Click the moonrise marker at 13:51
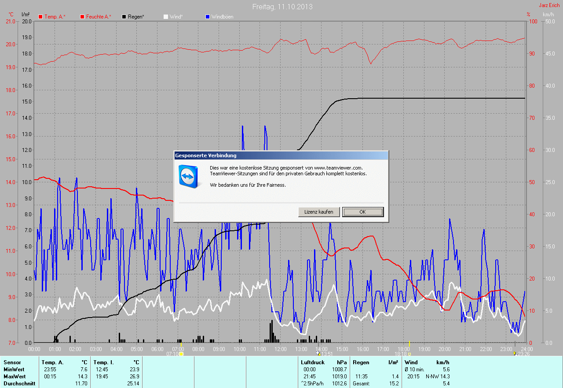The width and height of the screenshot is (563, 388). pyautogui.click(x=318, y=353)
